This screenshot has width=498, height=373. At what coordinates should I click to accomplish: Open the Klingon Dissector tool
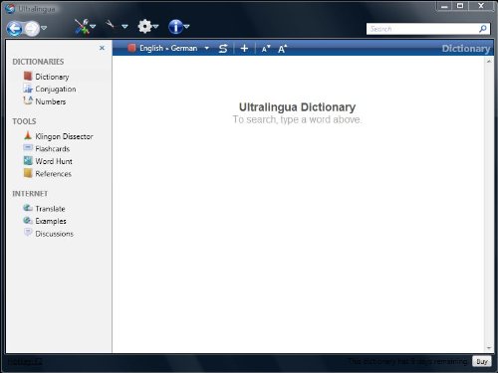tap(64, 136)
